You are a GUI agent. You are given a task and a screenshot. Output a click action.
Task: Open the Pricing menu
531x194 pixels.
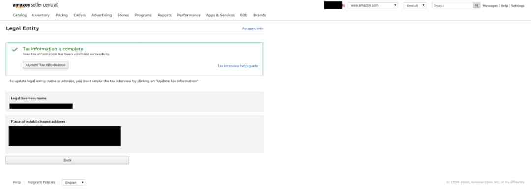point(61,15)
